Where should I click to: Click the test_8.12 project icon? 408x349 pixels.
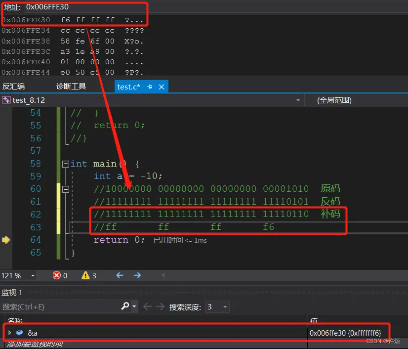(6, 100)
